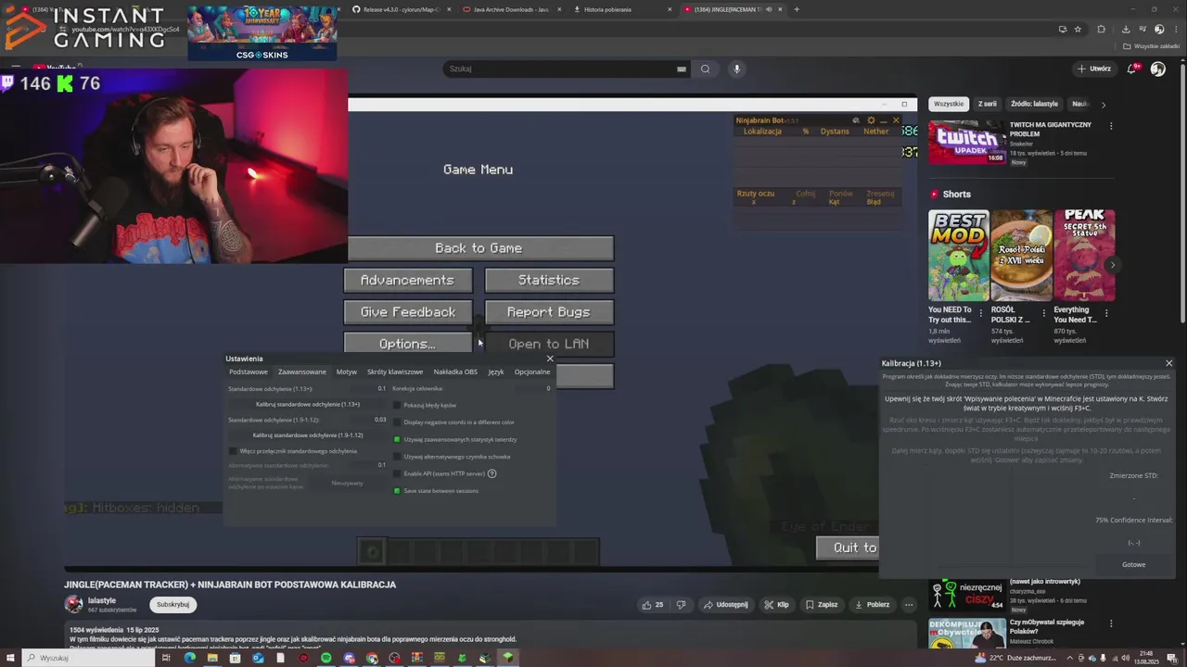The image size is (1187, 667).
Task: Open options for the TWITCH MA GIGANTYCZNY PROBLEM video
Action: tap(1111, 126)
